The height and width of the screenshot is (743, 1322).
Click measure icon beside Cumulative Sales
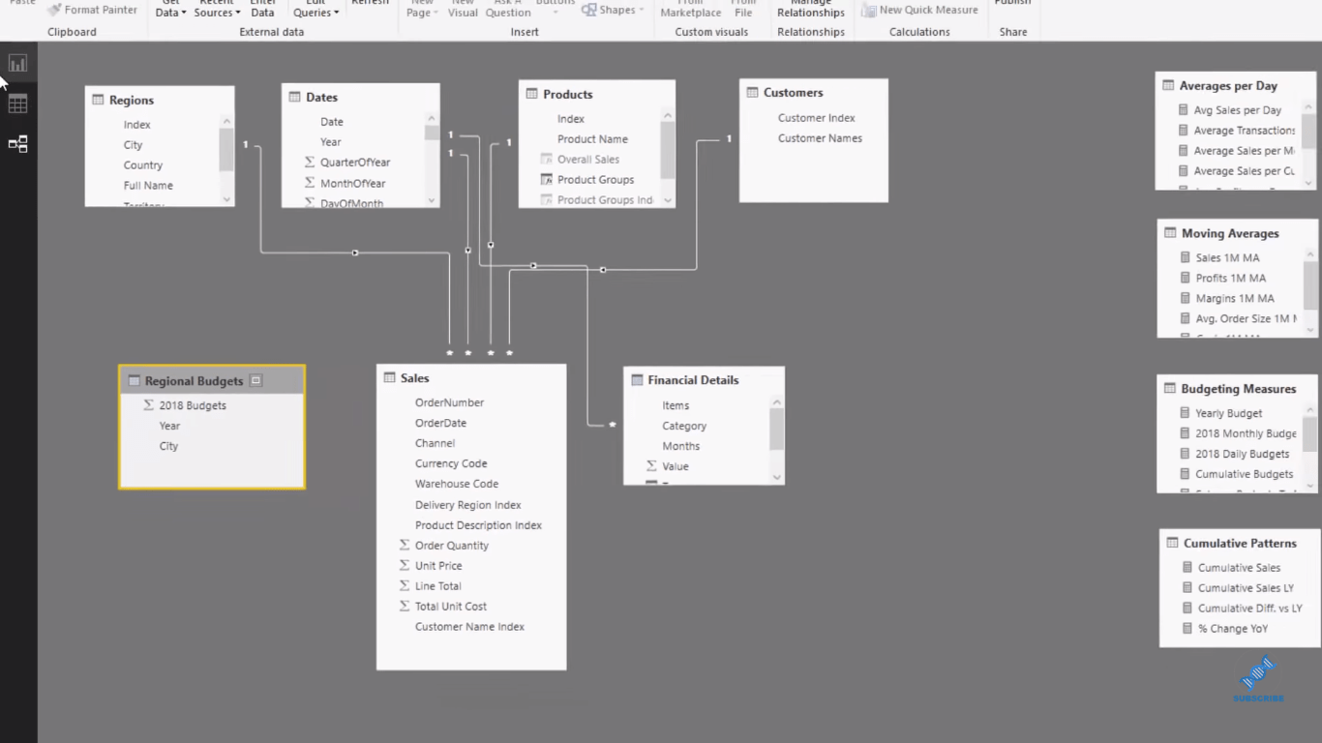click(1187, 568)
